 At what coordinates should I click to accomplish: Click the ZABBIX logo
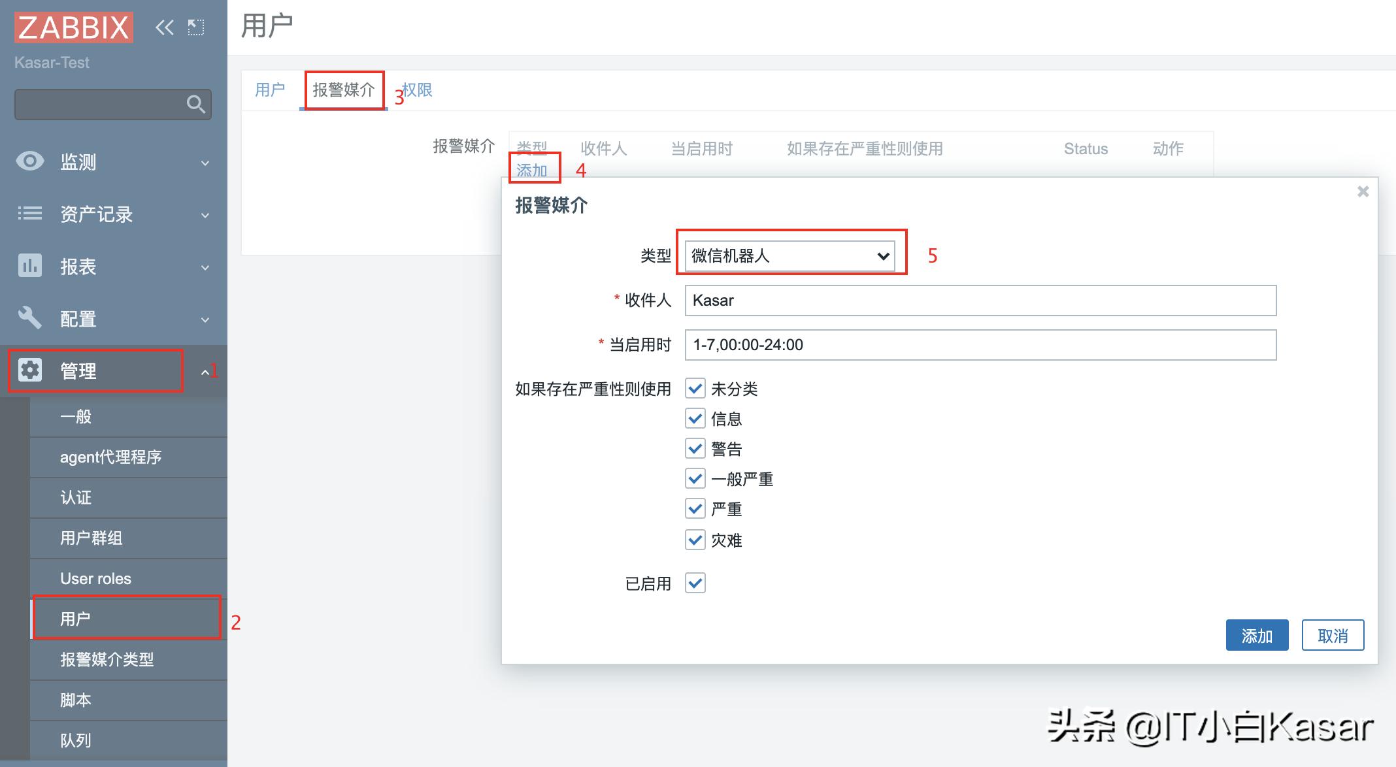(x=73, y=27)
